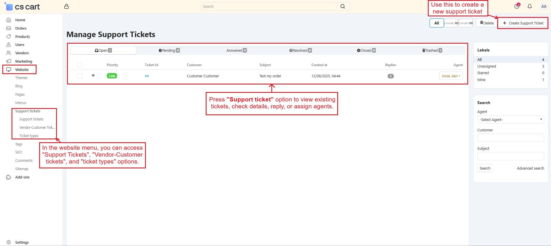Screen dimensions: 551x246
Task: Open the notifications bell
Action: 529,6
